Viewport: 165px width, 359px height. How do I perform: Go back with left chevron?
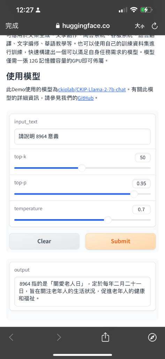click(11, 337)
